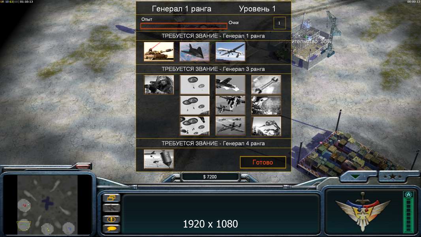Select the Pathfinder sniper promotion
Screen dimensions: 421x237
pos(159,85)
